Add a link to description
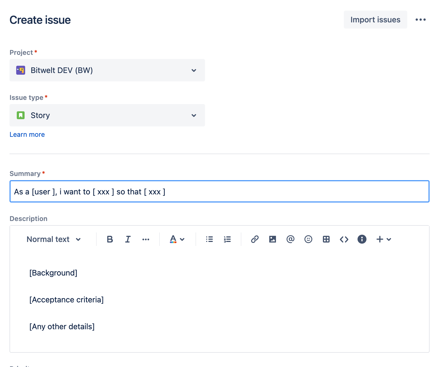Screen dimensions: 443x367 [254, 239]
